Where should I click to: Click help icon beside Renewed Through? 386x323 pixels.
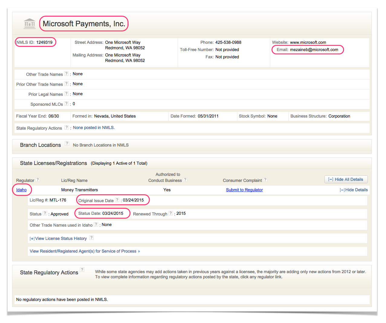[171, 213]
